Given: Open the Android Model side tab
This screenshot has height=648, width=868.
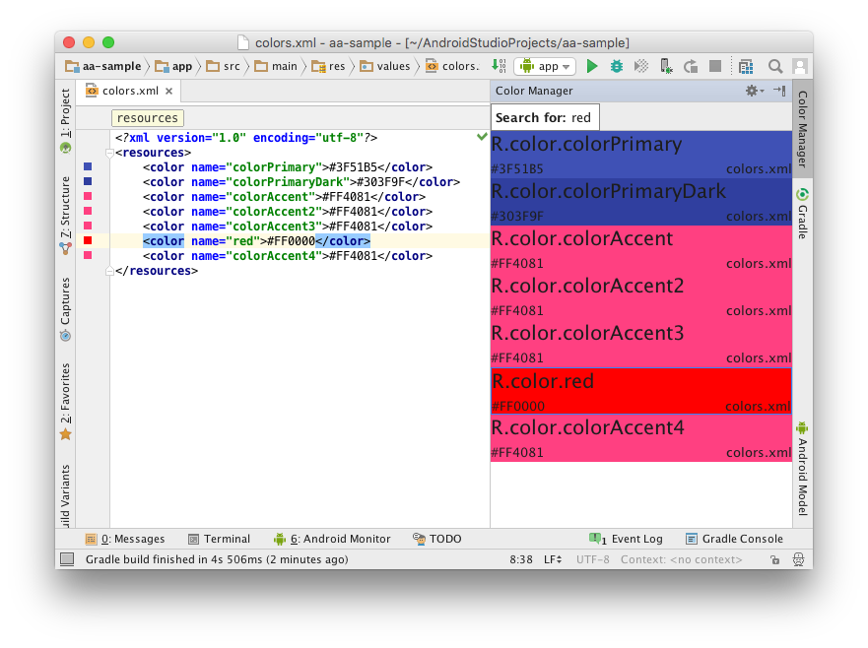Looking at the screenshot, I should tap(802, 469).
